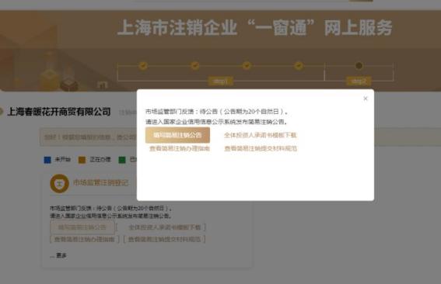Click the green legend swatch
441x284 pixels.
pyautogui.click(x=122, y=160)
